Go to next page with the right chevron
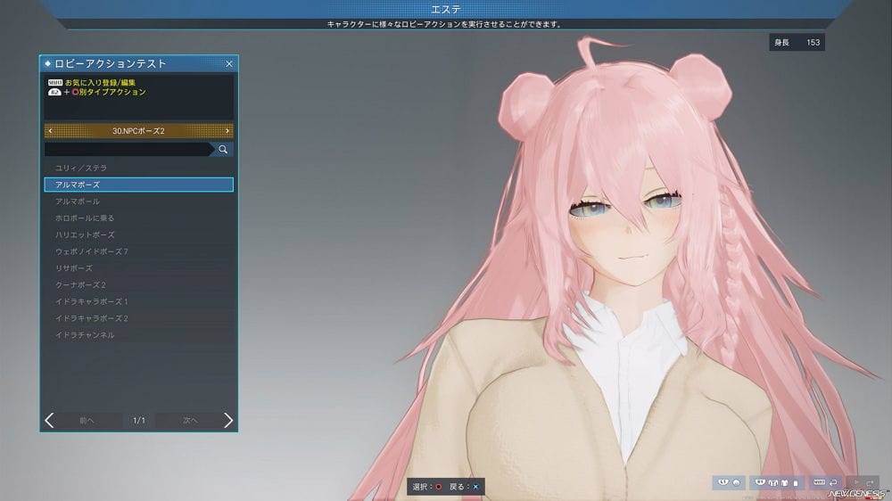 coord(228,420)
